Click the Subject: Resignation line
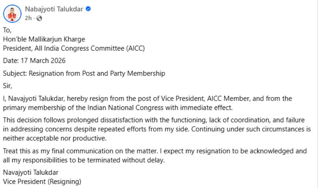The image size is (318, 188). [x=84, y=74]
